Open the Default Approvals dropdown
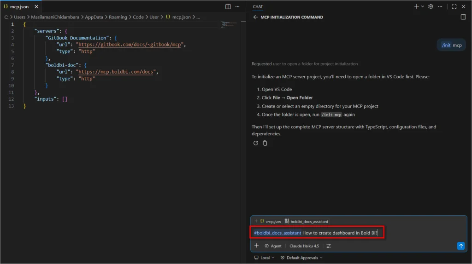 [x=301, y=258]
